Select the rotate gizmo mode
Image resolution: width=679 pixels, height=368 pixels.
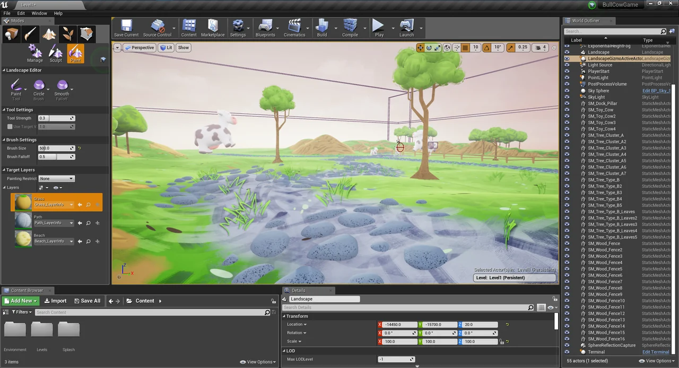(429, 48)
